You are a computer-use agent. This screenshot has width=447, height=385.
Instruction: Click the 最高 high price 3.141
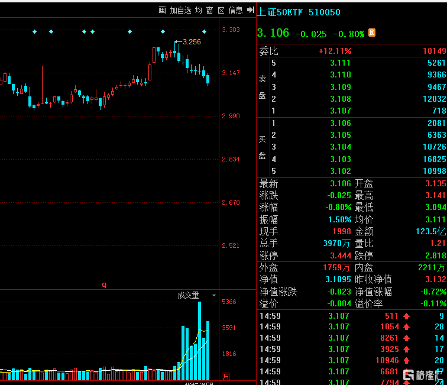pyautogui.click(x=436, y=195)
